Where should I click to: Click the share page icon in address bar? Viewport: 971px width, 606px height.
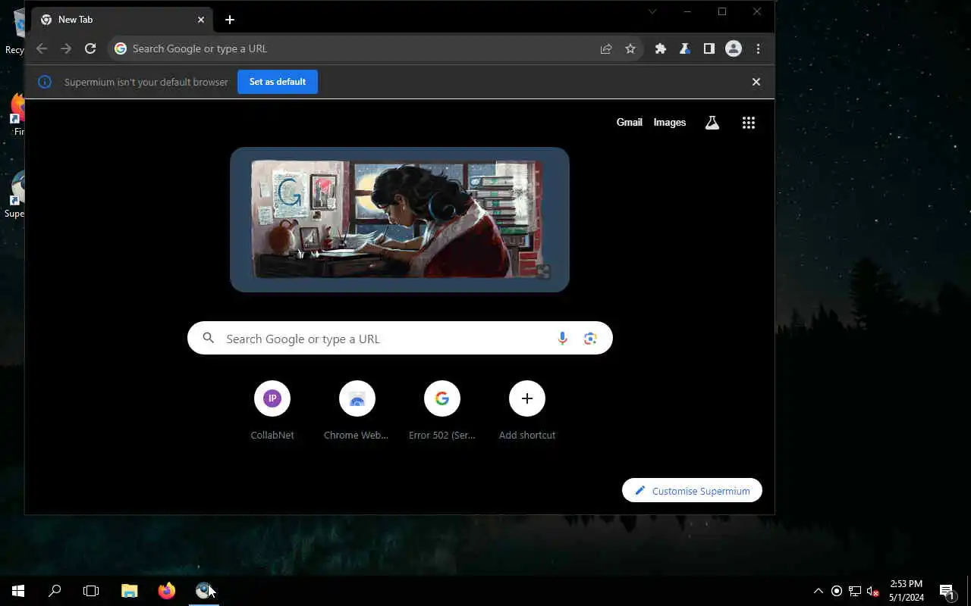[x=606, y=48]
